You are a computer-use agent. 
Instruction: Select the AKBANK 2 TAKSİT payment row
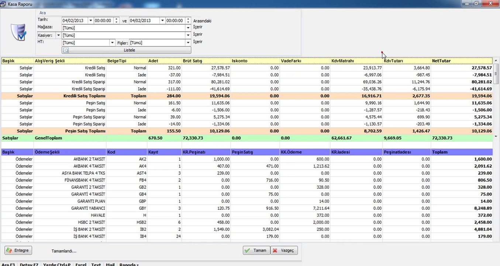tap(247, 159)
